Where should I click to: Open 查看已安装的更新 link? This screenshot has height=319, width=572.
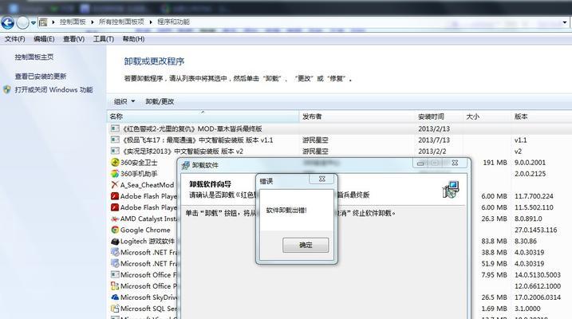(41, 77)
